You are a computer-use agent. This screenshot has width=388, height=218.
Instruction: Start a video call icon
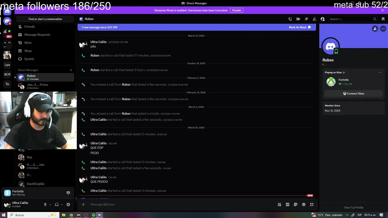298,19
